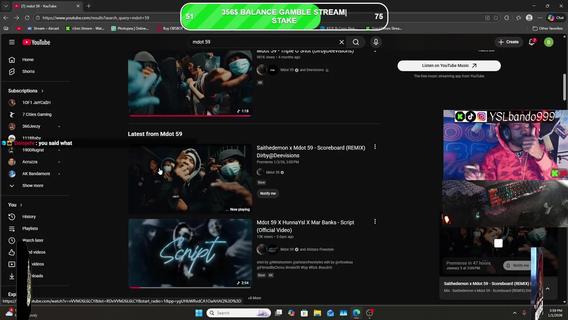Start voice search with the microphone icon

376,42
